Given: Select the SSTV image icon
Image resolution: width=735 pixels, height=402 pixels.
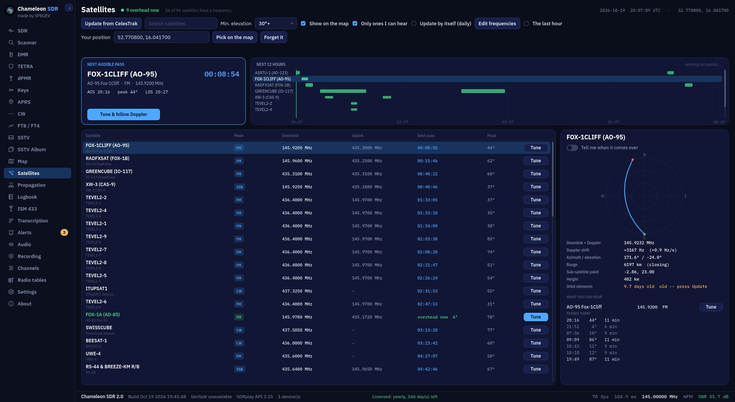Looking at the screenshot, I should (x=11, y=137).
